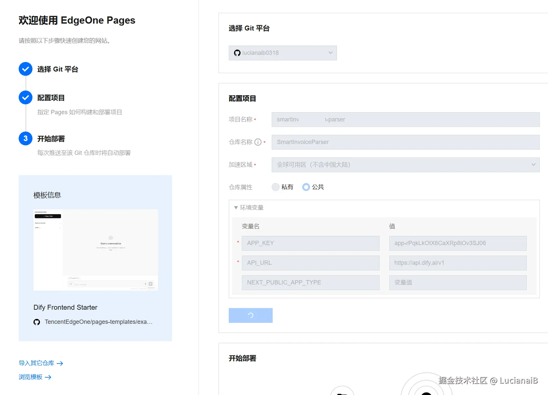
Task: Select the 公共 repository radio button
Action: 306,187
